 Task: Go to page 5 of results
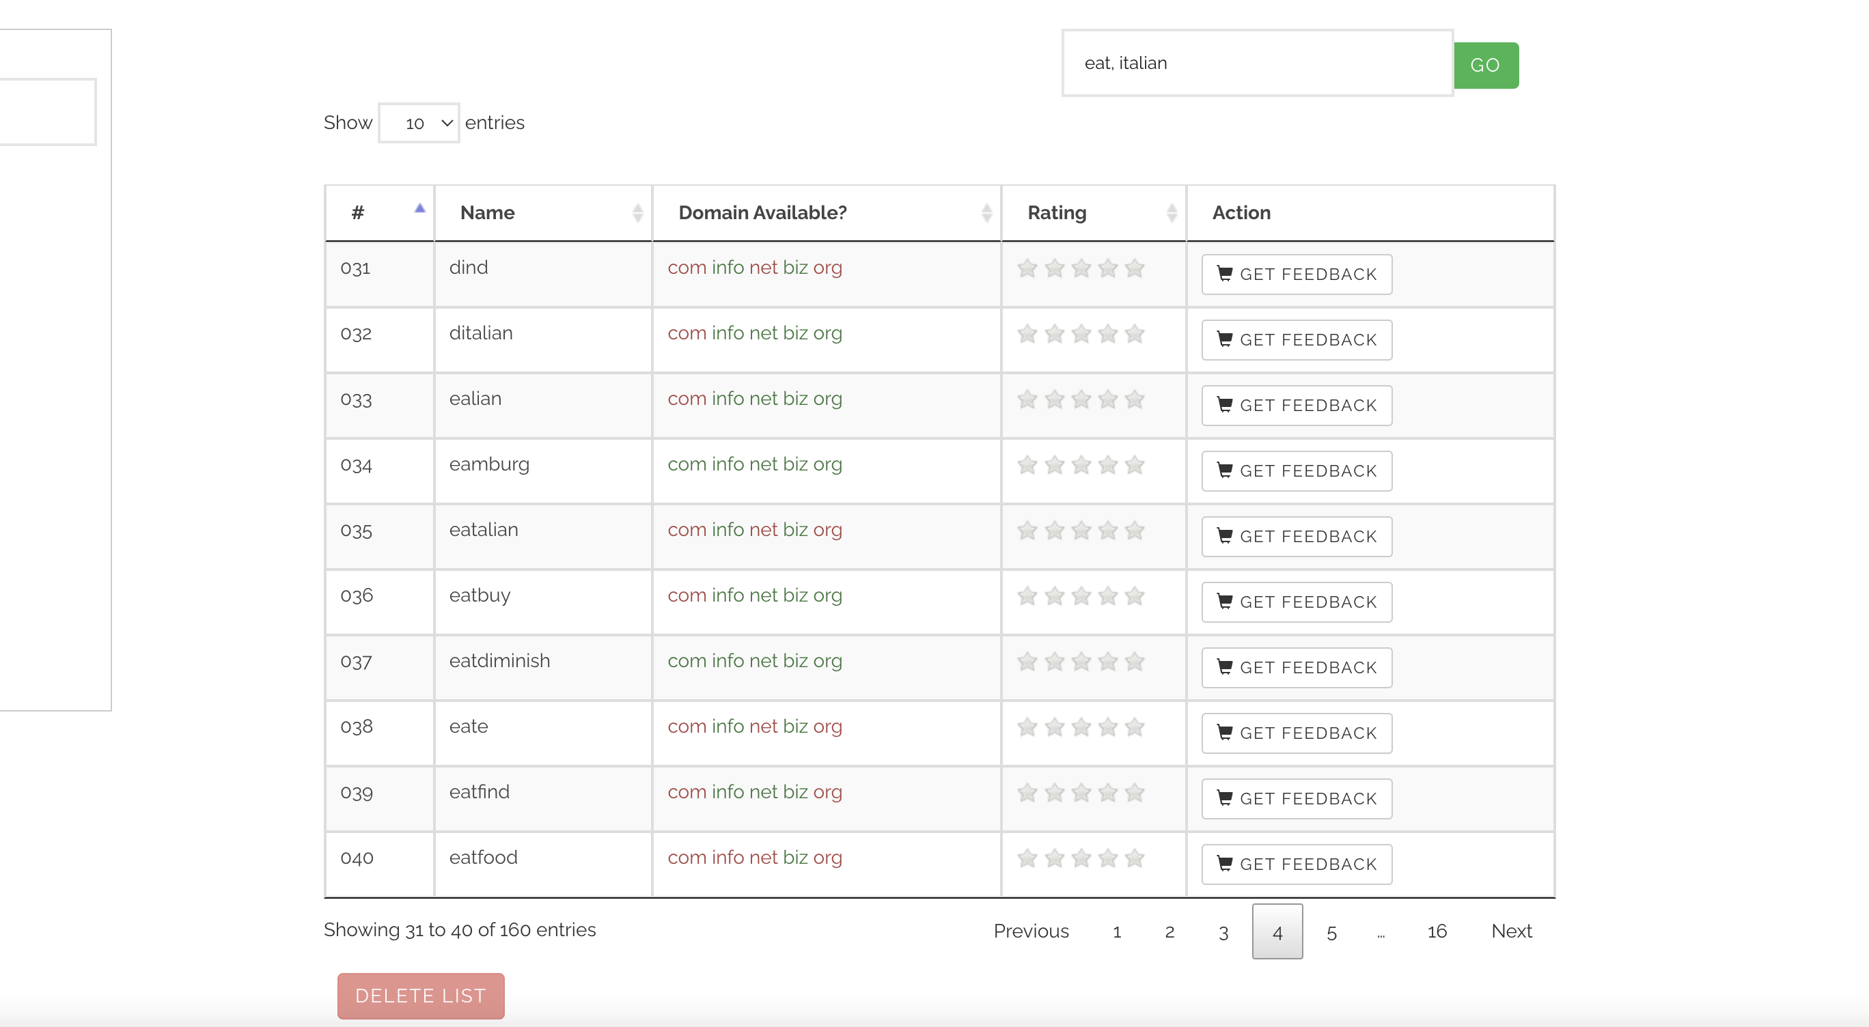(x=1331, y=932)
